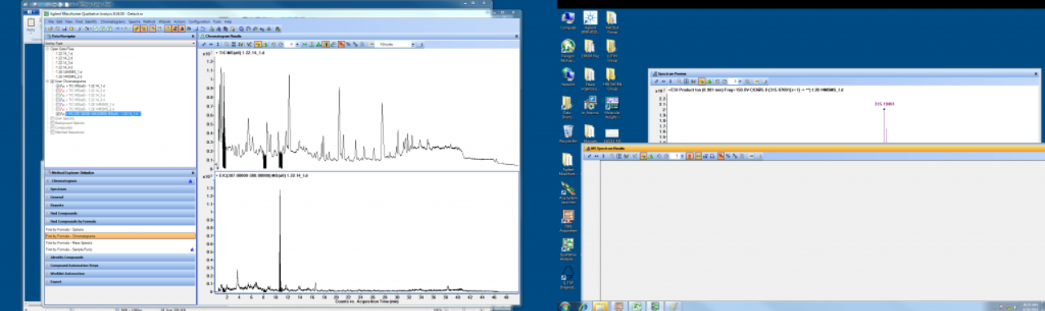Collapse the Open Data Files tree node
This screenshot has height=311, width=1045.
(x=47, y=49)
